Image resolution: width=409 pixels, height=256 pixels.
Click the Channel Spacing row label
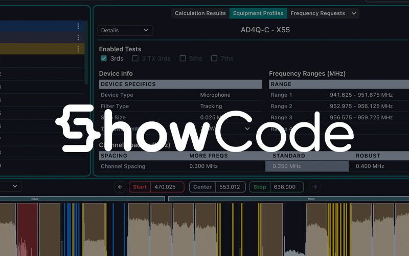point(123,166)
